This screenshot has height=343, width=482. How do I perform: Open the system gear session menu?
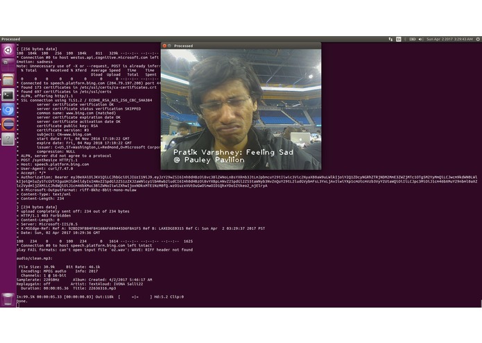(x=478, y=39)
